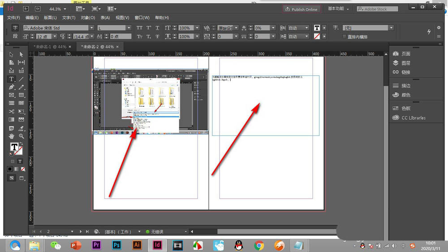Open the 对象(O) menu
The image size is (448, 252).
tap(88, 18)
